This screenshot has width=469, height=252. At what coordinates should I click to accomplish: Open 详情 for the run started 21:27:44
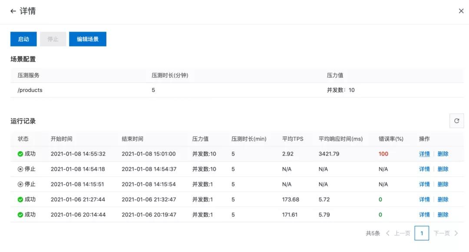[x=424, y=199]
